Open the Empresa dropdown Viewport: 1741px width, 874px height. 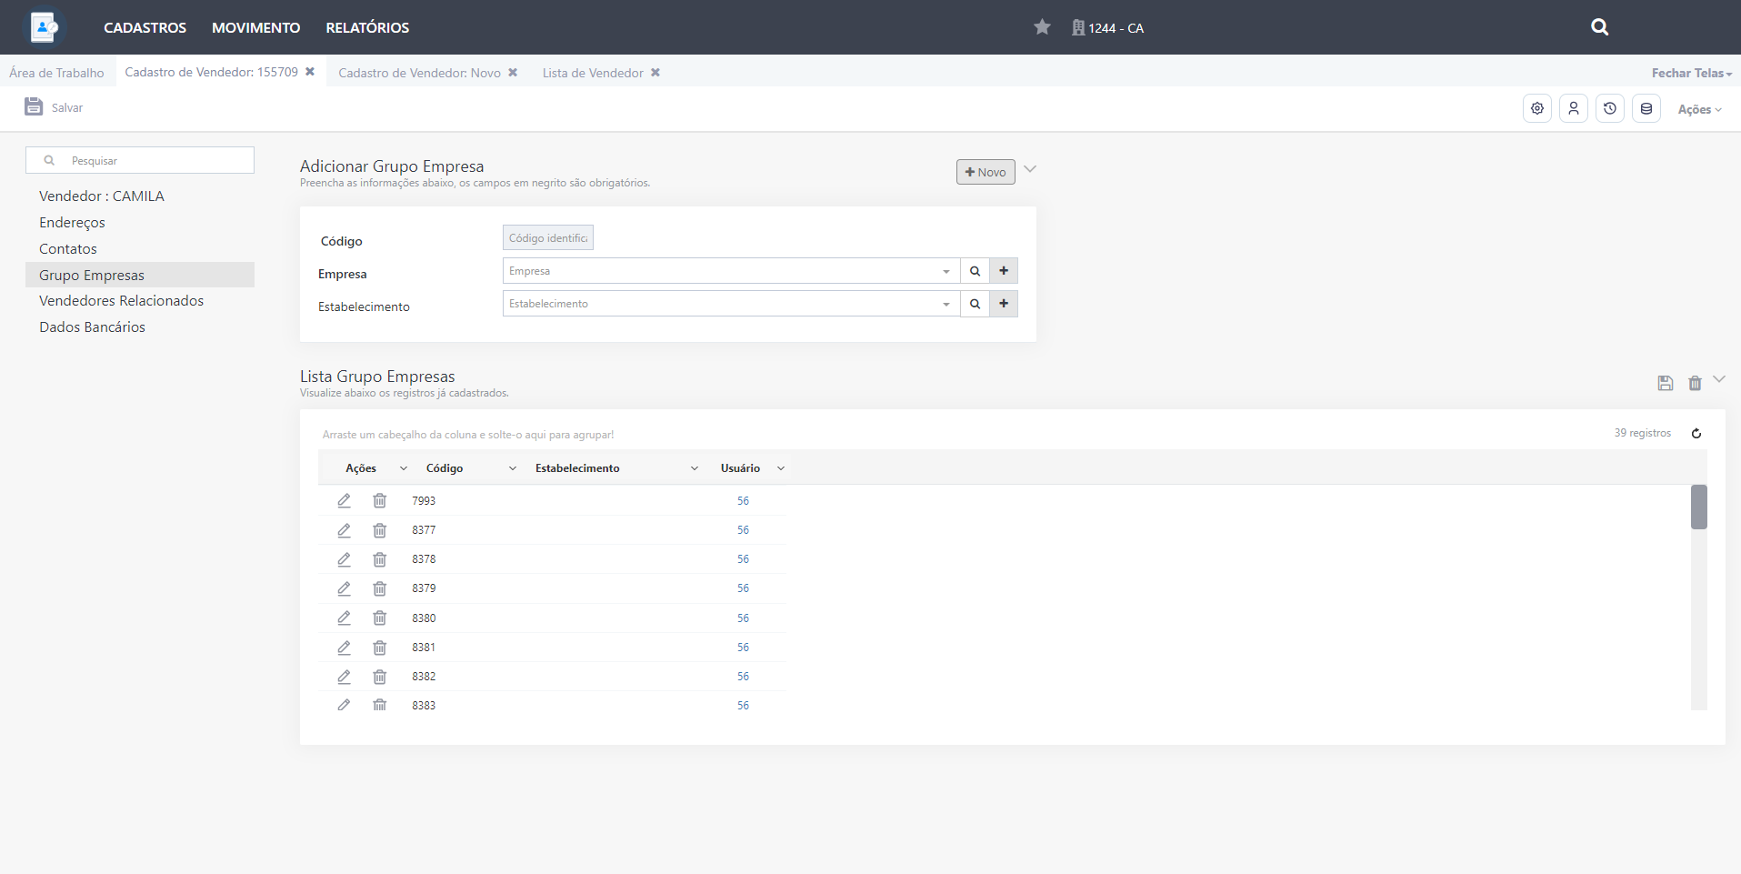(x=946, y=271)
